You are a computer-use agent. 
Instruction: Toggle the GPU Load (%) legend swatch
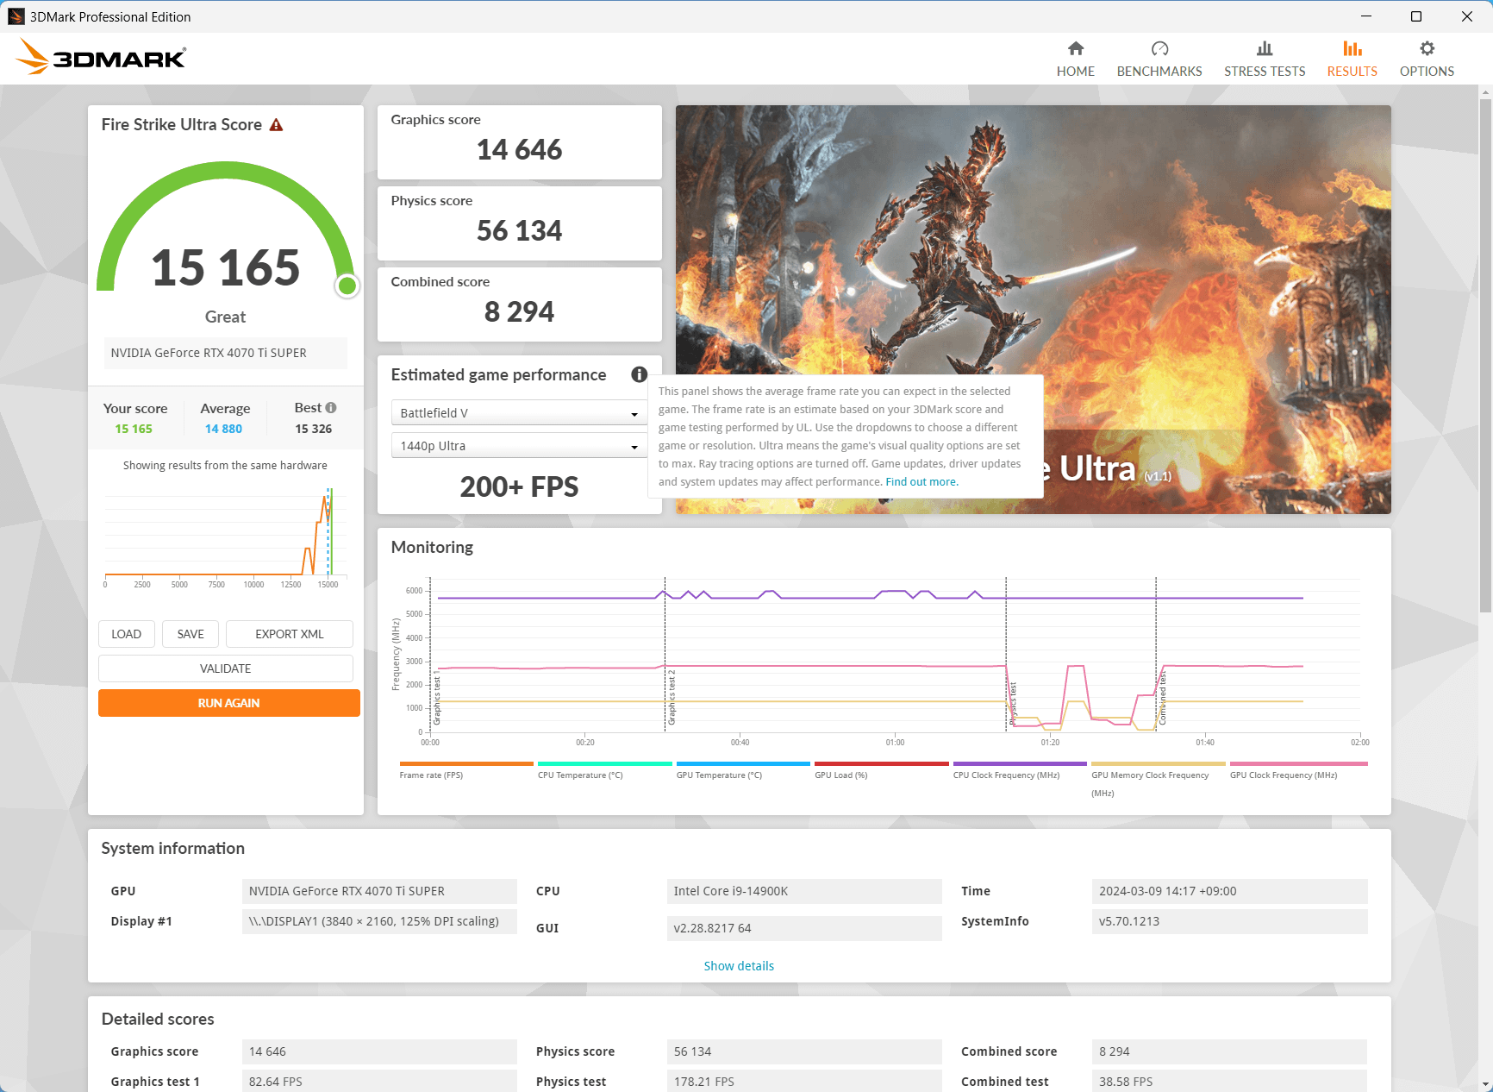click(x=882, y=763)
